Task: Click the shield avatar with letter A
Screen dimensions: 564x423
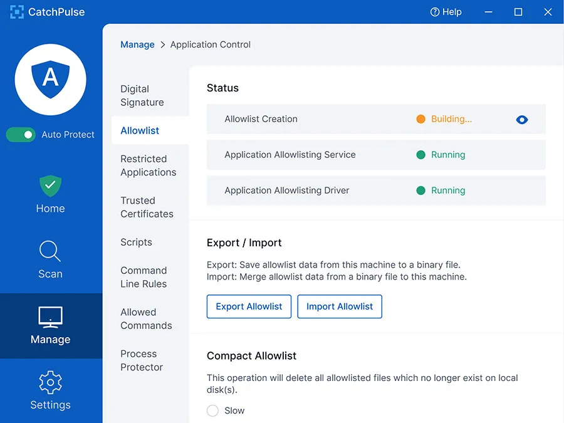Action: point(50,80)
